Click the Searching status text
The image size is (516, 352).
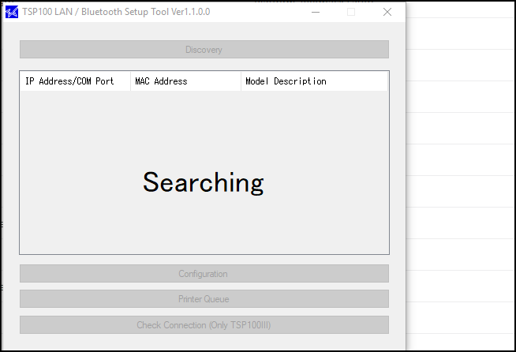(204, 183)
